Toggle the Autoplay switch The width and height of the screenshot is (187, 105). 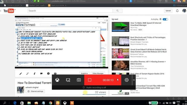pyautogui.click(x=165, y=19)
